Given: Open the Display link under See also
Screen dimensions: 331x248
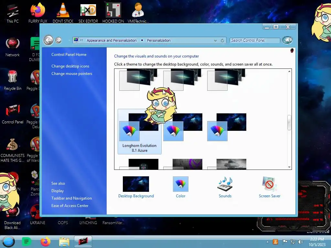Looking at the screenshot, I should [x=58, y=191].
